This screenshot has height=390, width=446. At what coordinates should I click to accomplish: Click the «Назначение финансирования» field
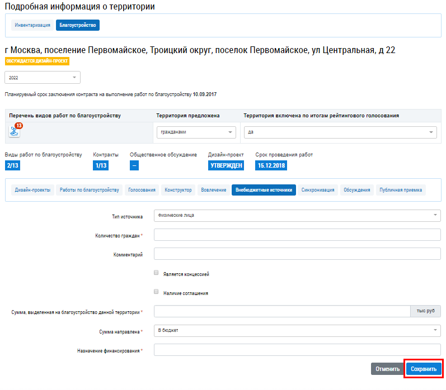[297, 350]
